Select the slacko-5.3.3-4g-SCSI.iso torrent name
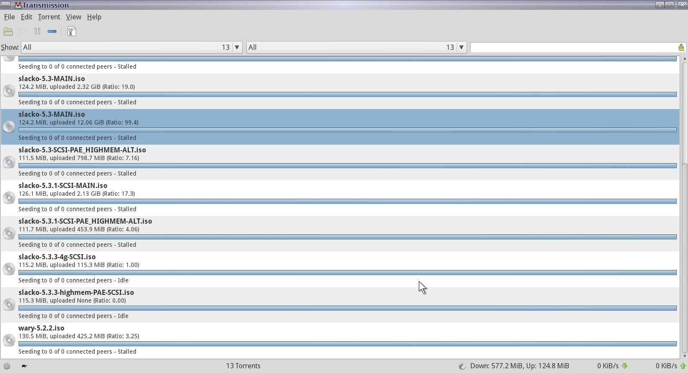Viewport: 688px width, 373px height. click(x=57, y=257)
